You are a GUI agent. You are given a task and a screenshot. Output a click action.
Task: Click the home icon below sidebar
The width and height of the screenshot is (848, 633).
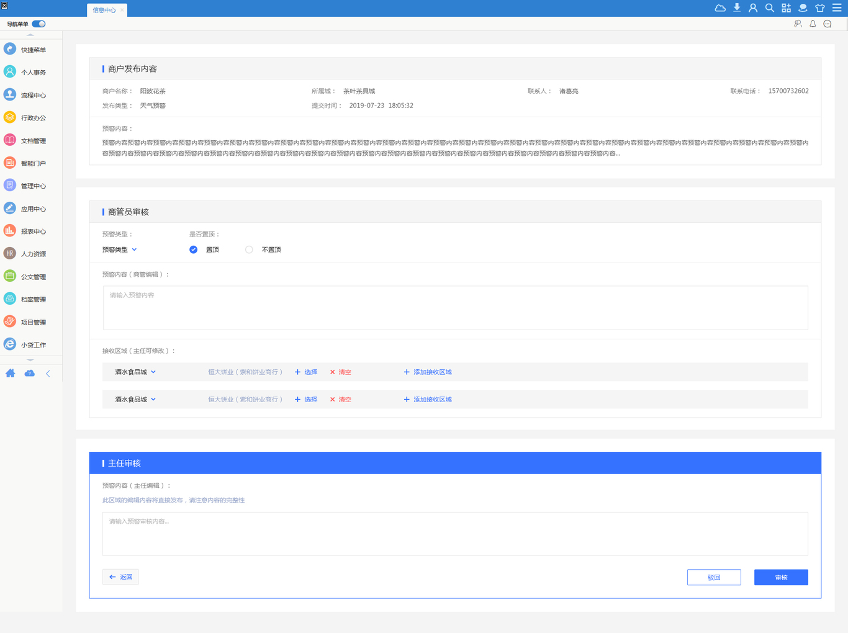point(11,373)
